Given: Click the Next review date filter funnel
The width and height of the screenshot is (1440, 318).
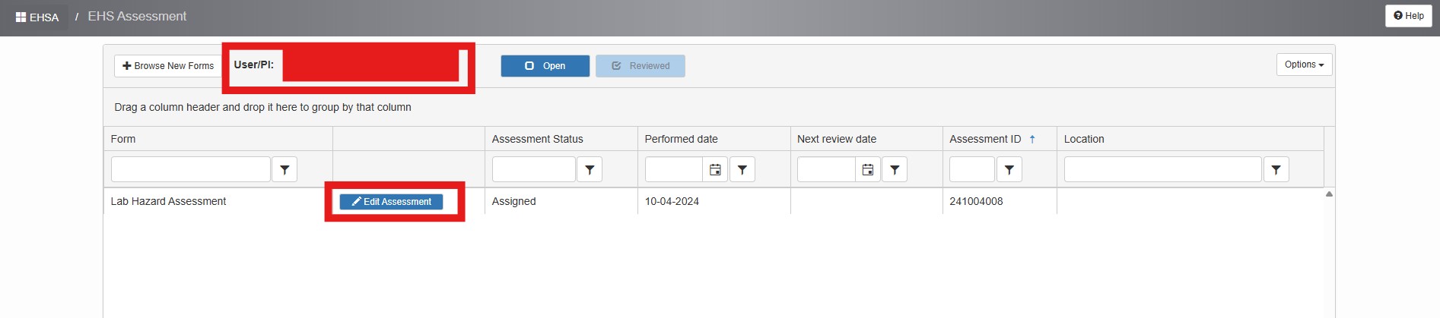Looking at the screenshot, I should click(895, 169).
